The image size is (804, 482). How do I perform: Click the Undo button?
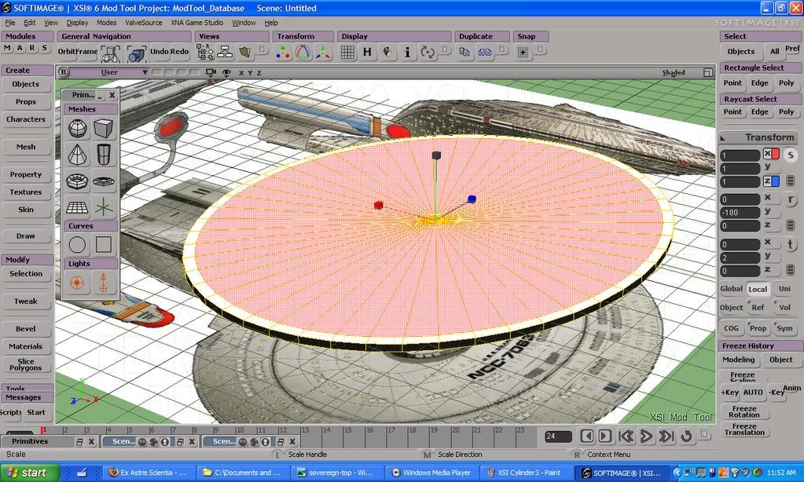pos(159,51)
